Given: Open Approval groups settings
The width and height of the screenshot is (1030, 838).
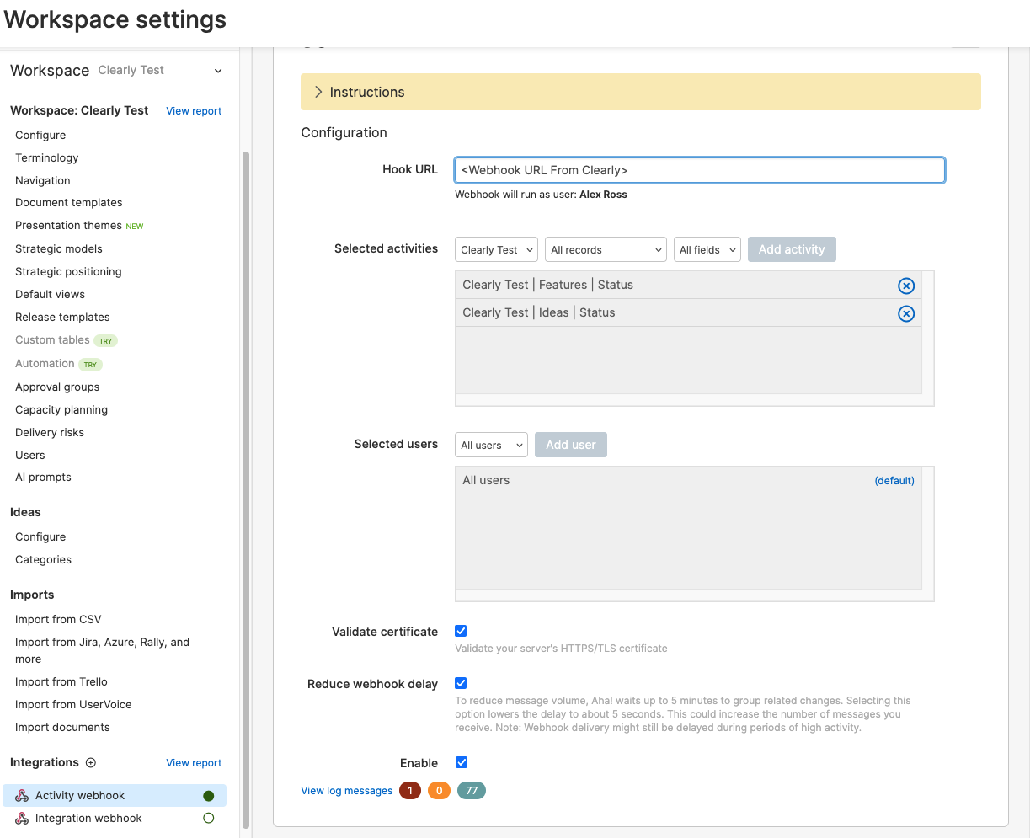Looking at the screenshot, I should tap(57, 387).
